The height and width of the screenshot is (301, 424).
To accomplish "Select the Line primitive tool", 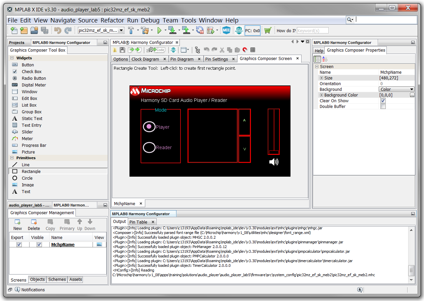I will click(x=58, y=165).
